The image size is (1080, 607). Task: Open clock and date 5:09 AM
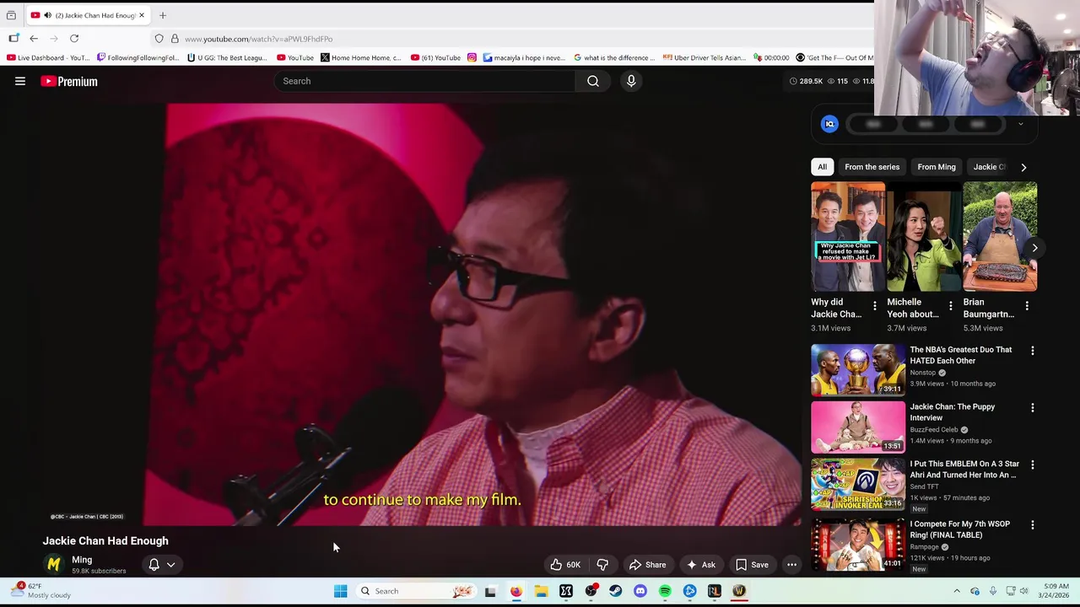[1056, 590]
